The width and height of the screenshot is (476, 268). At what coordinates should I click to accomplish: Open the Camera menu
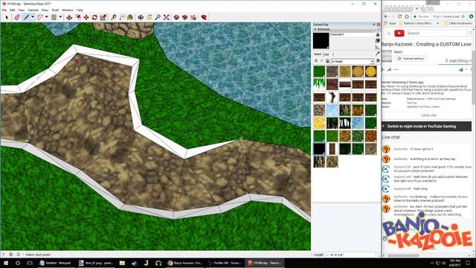33,10
